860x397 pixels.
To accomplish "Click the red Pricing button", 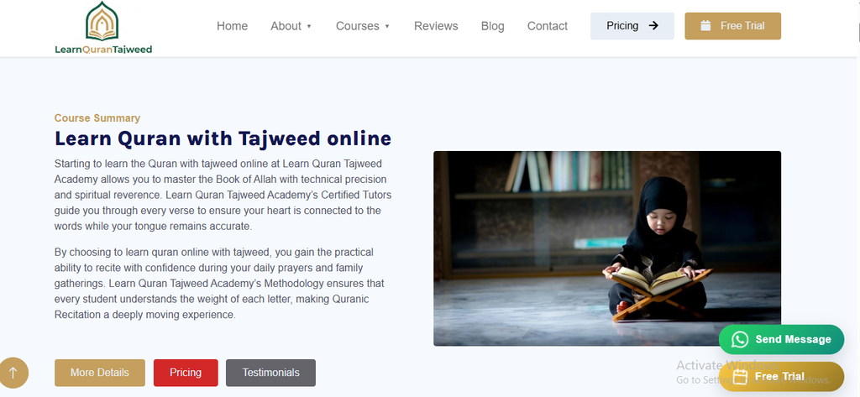I will 186,373.
